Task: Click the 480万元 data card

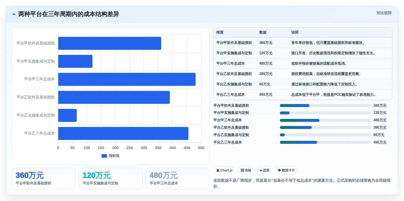Action: click(177, 178)
